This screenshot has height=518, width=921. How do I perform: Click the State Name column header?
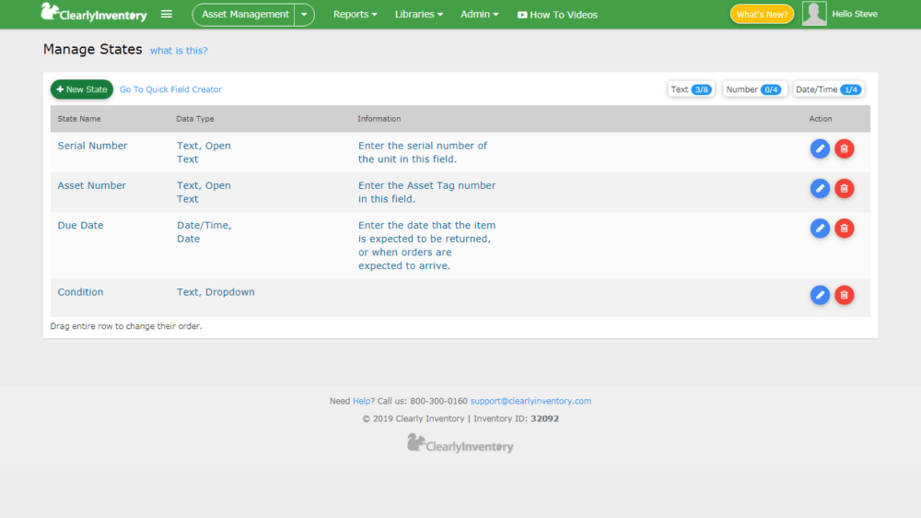click(x=79, y=119)
